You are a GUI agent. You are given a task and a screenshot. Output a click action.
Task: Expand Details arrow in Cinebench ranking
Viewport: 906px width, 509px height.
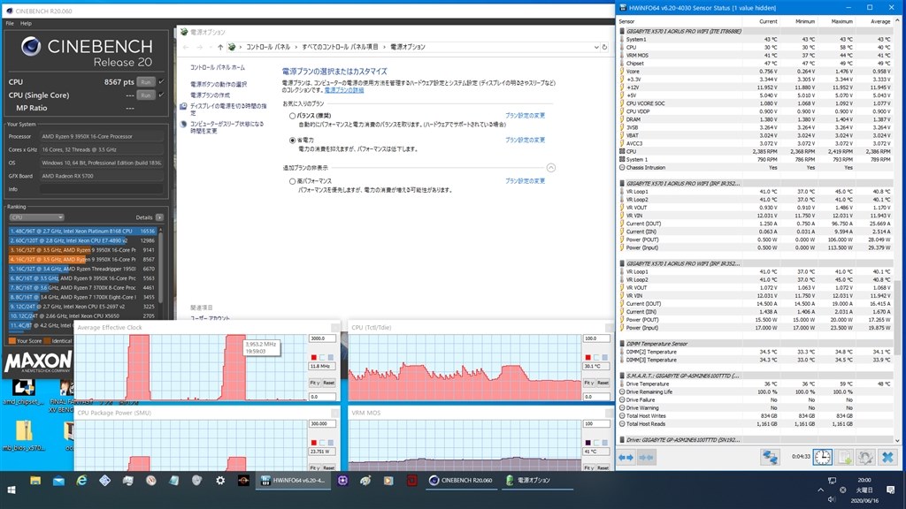159,217
